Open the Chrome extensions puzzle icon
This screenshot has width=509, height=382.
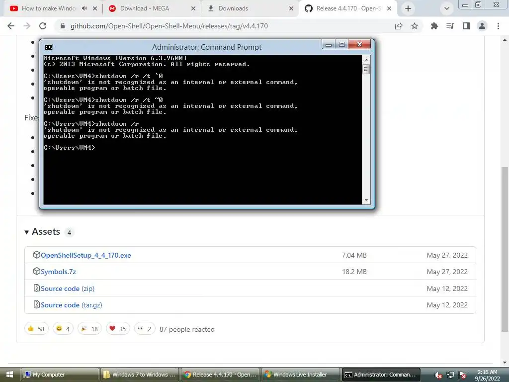tap(434, 26)
